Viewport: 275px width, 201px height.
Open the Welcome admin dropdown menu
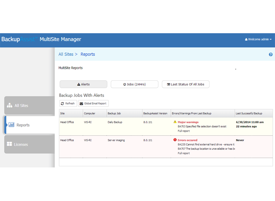pyautogui.click(x=259, y=39)
